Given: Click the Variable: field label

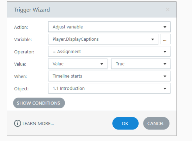Looking at the screenshot, I should click(23, 40).
